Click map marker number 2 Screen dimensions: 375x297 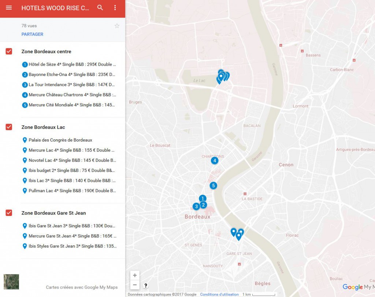[x=204, y=205]
